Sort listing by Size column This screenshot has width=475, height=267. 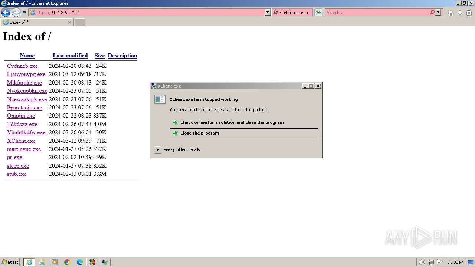(100, 56)
